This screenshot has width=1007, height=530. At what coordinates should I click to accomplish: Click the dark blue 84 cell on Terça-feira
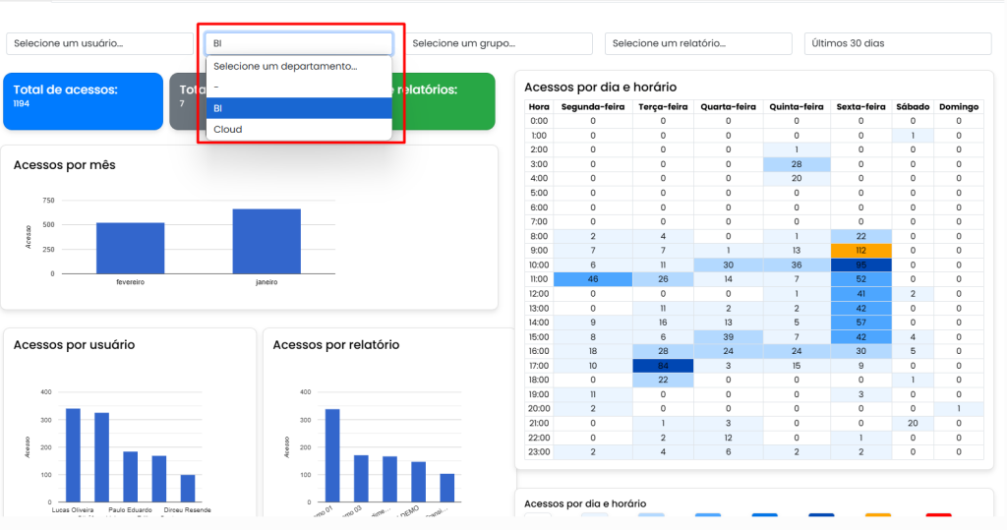[663, 366]
